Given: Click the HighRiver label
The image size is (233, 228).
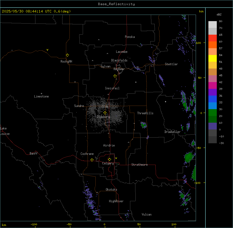Looking at the screenshot, I should [116, 201].
